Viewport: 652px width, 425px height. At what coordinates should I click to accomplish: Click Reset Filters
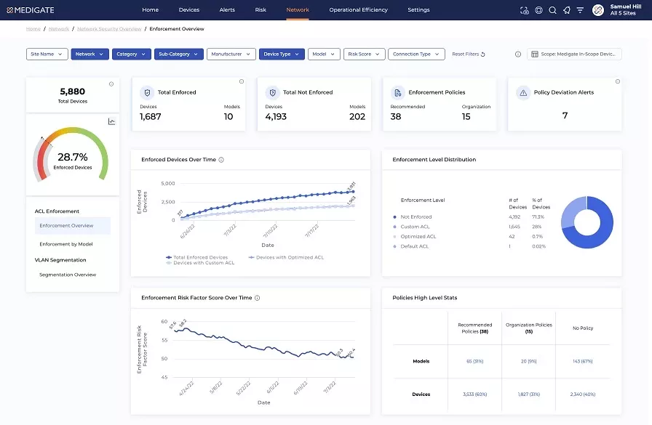(469, 54)
